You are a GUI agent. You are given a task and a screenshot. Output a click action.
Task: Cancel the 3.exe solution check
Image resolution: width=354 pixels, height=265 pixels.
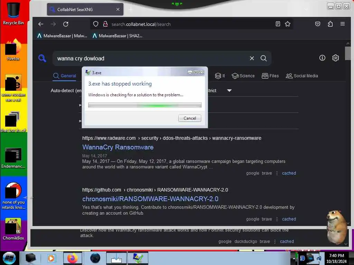(x=190, y=118)
